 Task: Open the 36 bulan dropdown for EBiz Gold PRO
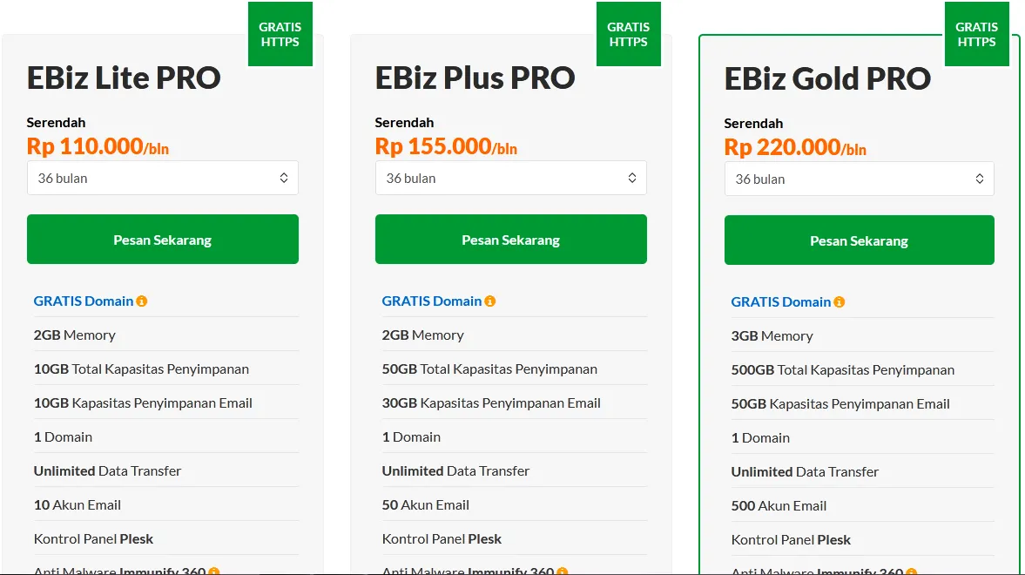[x=860, y=178]
